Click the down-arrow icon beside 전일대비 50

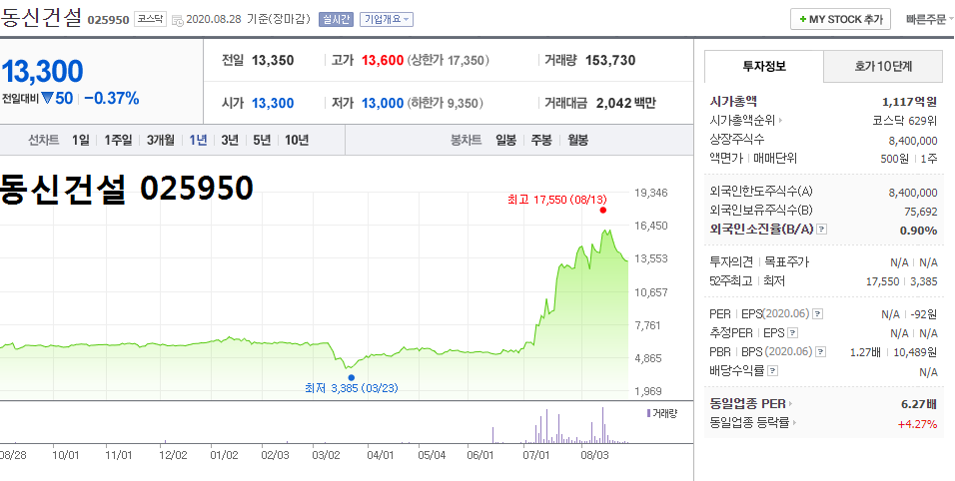click(x=48, y=98)
